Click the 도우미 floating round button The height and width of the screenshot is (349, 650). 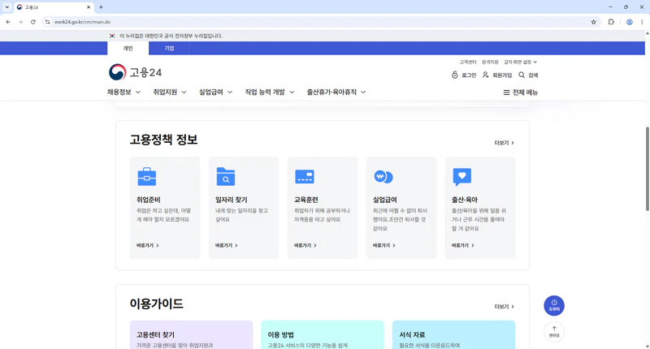(x=554, y=305)
